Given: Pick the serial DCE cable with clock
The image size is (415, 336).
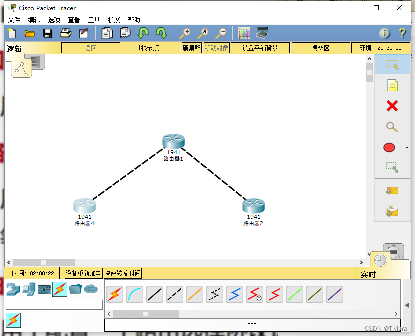Looking at the screenshot, I should [x=255, y=294].
